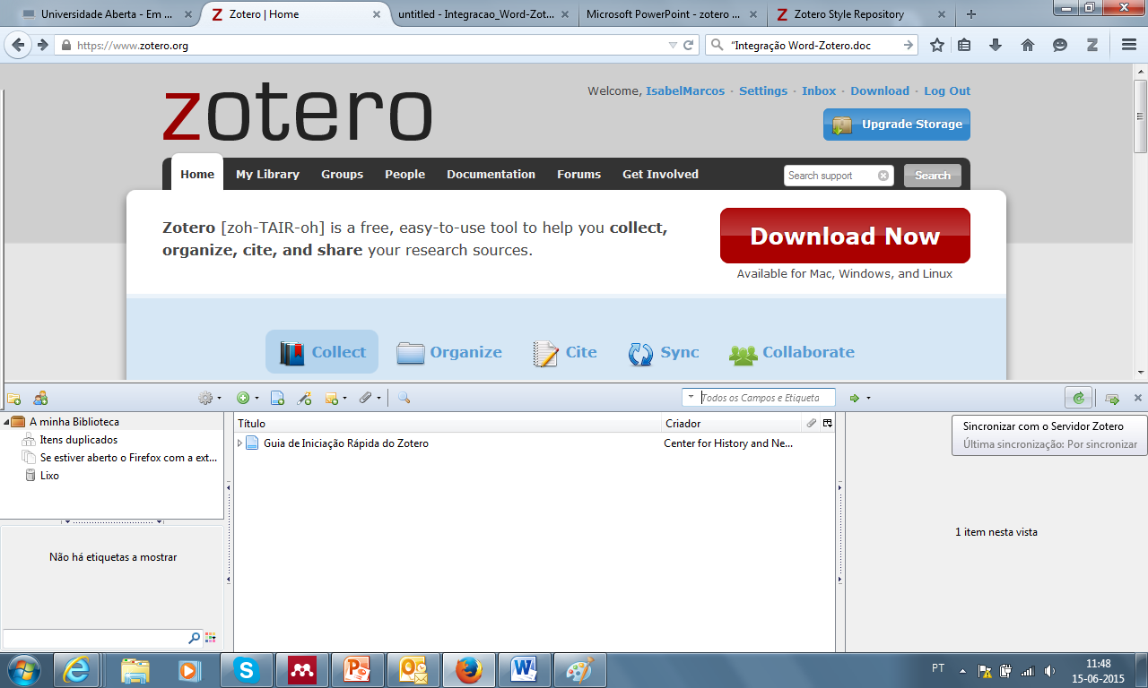Open PowerPoint from the taskbar
The width and height of the screenshot is (1148, 688).
(x=357, y=669)
